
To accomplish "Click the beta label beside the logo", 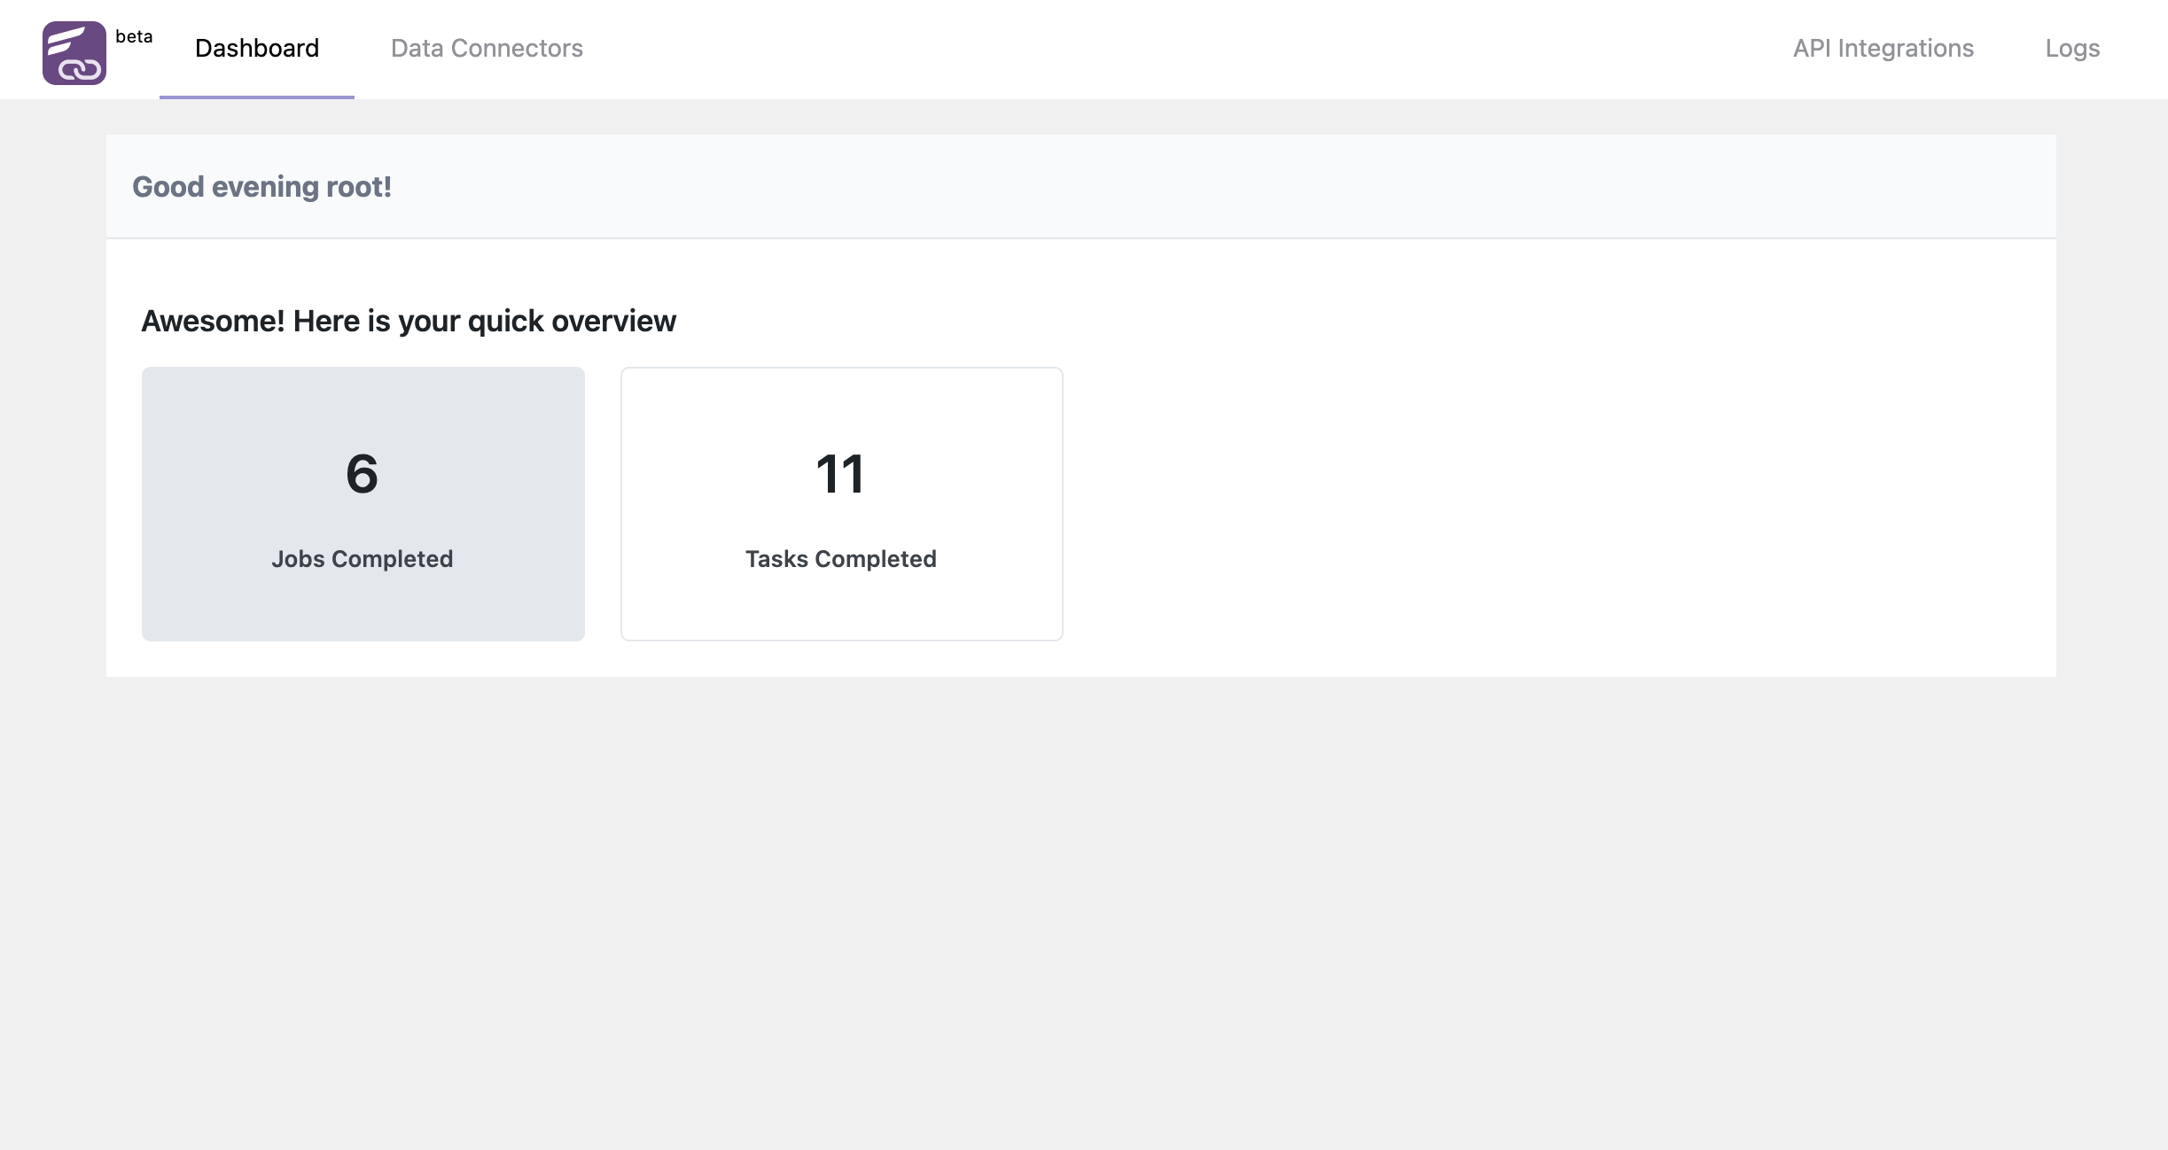I will [134, 36].
